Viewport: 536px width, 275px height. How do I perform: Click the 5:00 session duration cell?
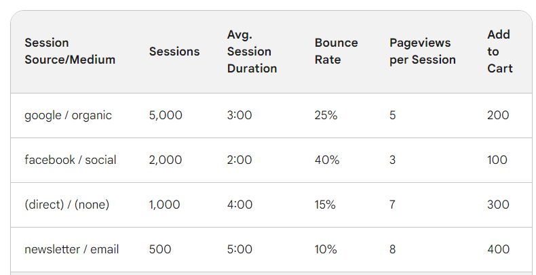tap(240, 249)
